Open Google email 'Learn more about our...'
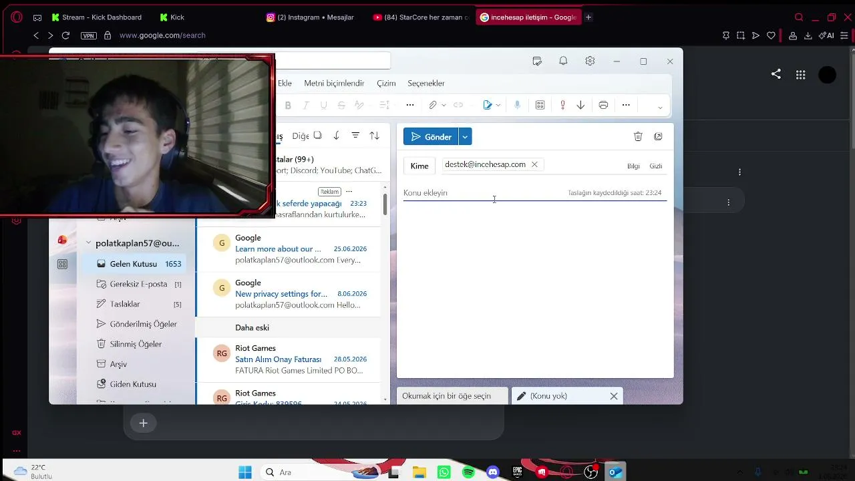This screenshot has width=855, height=481. point(289,249)
